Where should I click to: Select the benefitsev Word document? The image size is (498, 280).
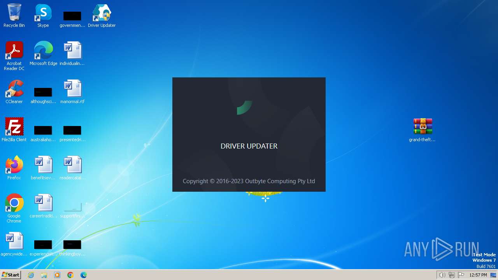click(x=43, y=168)
